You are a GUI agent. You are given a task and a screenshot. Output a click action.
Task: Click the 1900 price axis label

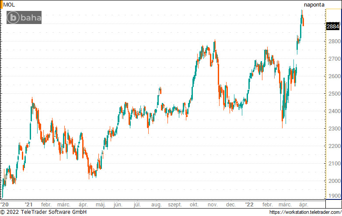(334, 196)
